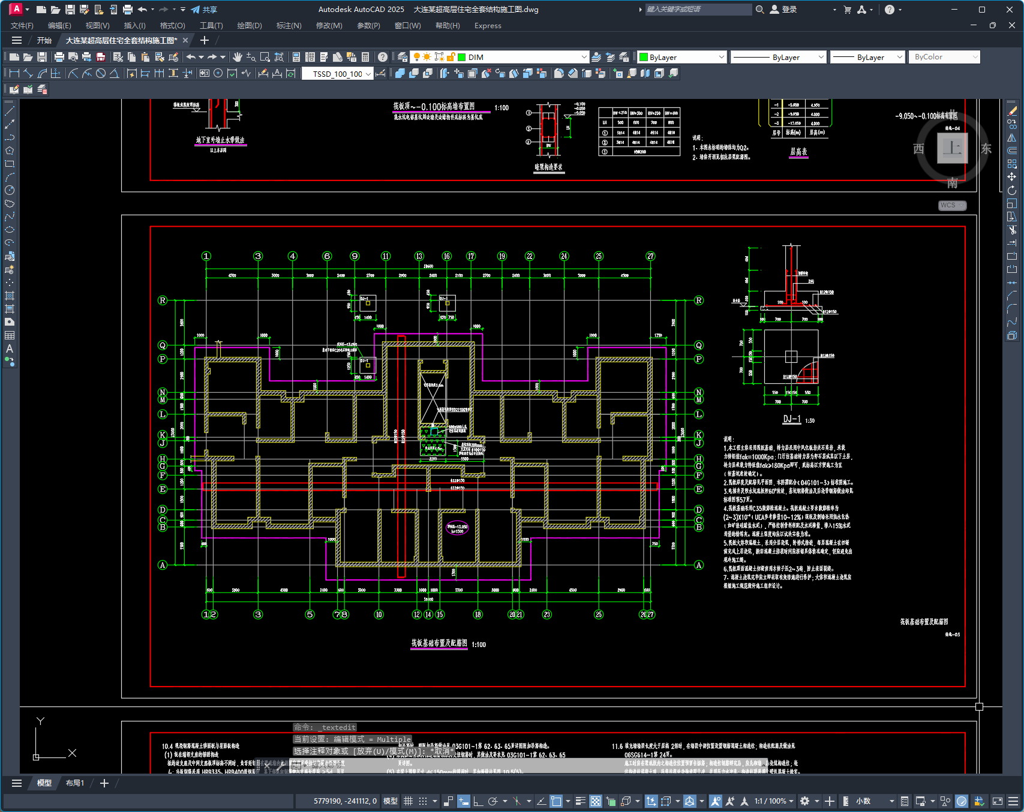Click the Publish to DWF icon
Screen dimensions: 1024x812
101,57
